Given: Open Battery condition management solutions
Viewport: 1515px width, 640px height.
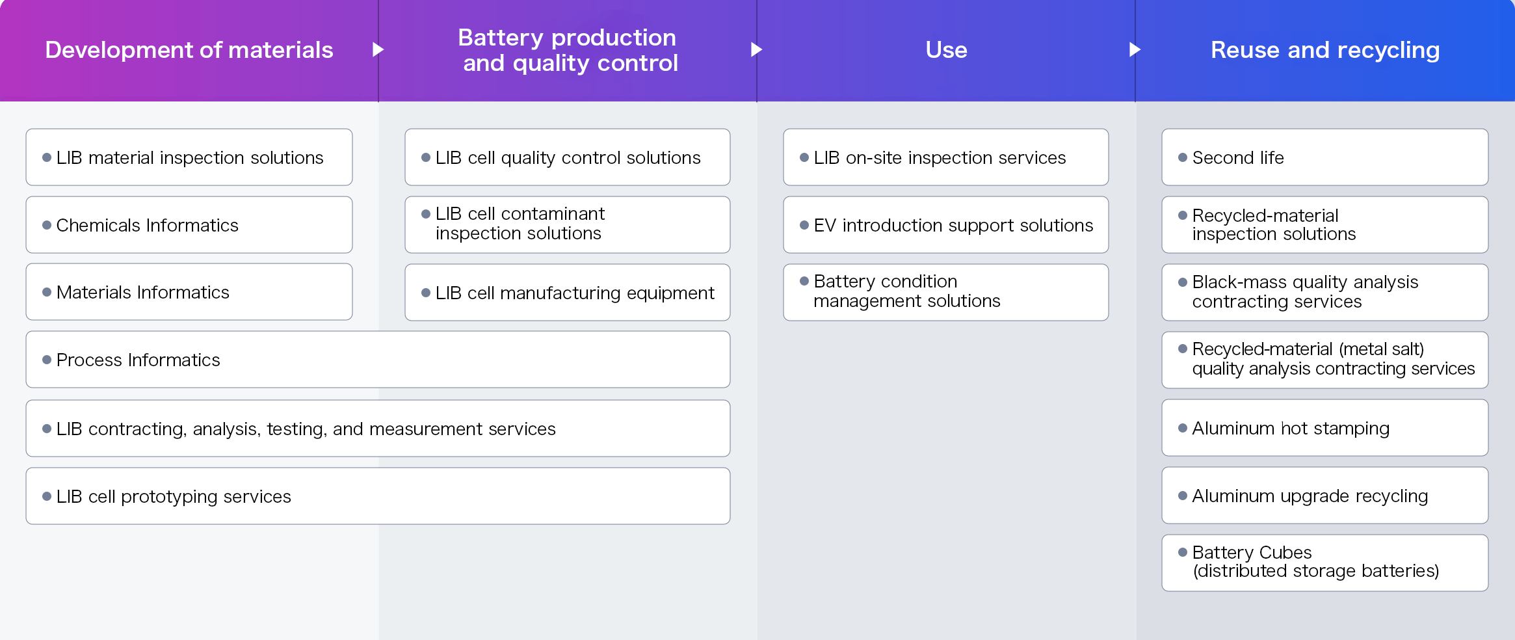Looking at the screenshot, I should [946, 292].
